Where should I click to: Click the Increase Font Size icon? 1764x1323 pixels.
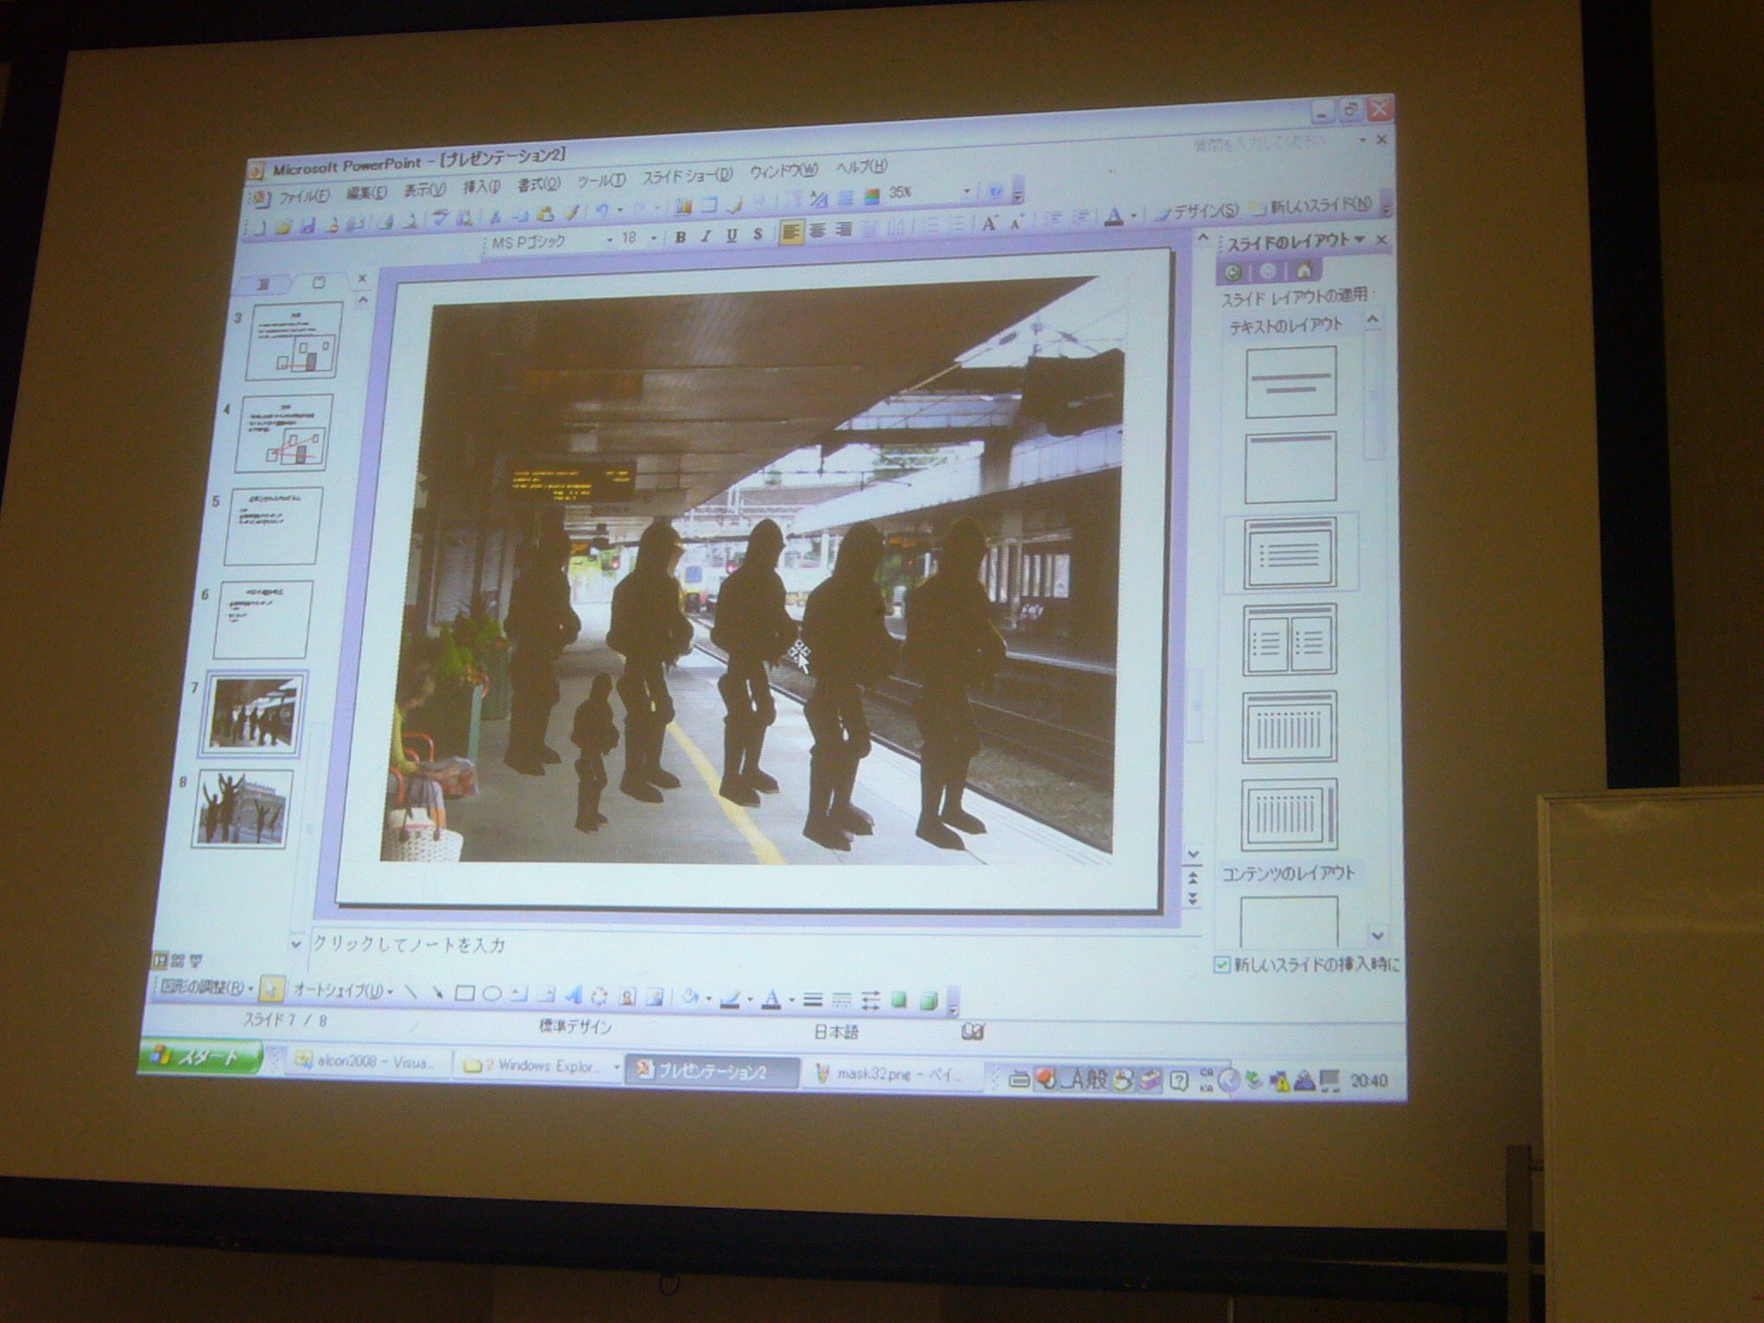(x=989, y=224)
